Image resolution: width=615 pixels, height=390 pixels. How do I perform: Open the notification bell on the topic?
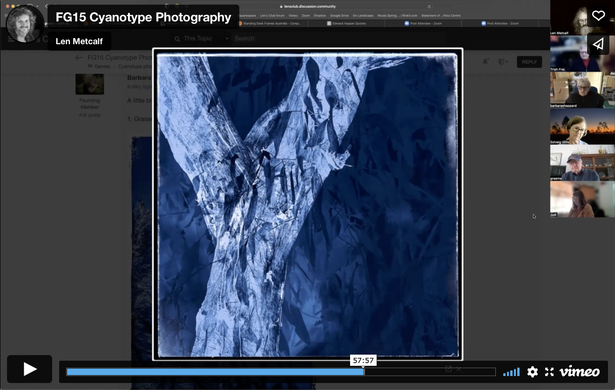click(486, 61)
